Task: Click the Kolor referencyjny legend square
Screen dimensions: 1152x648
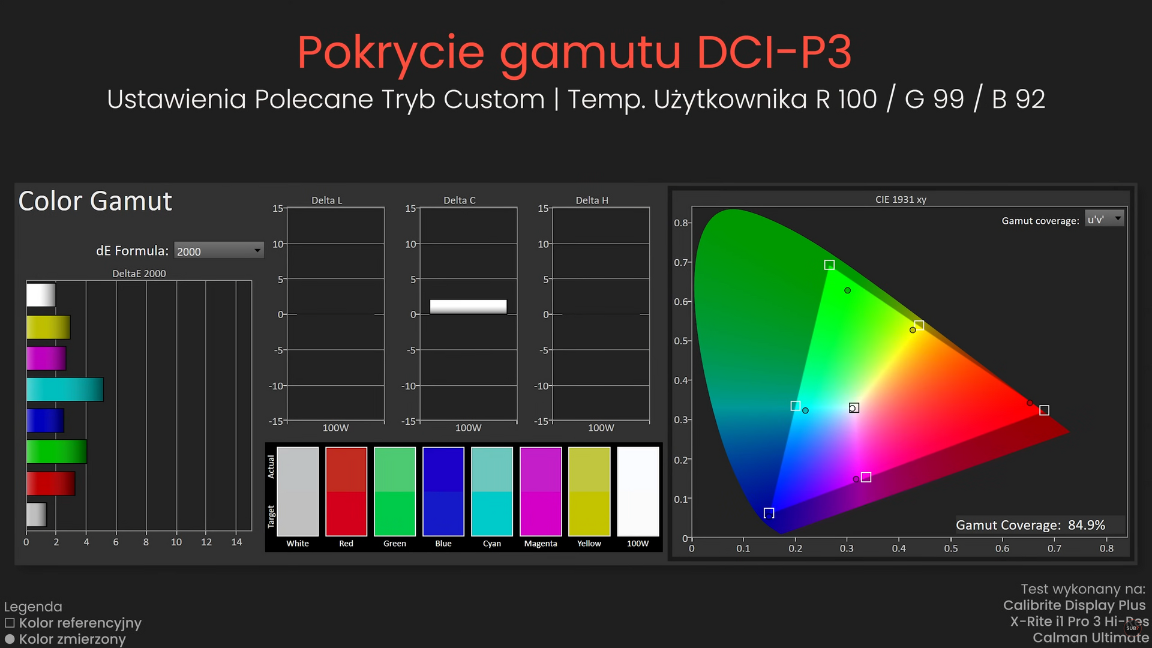Action: (10, 623)
